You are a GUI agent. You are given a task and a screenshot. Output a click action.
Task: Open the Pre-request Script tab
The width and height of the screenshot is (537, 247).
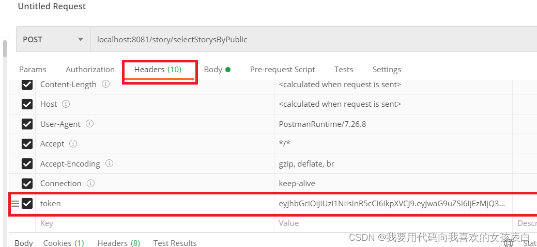pos(282,70)
